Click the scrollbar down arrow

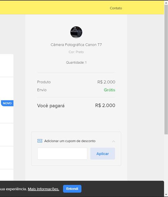(x=166, y=195)
